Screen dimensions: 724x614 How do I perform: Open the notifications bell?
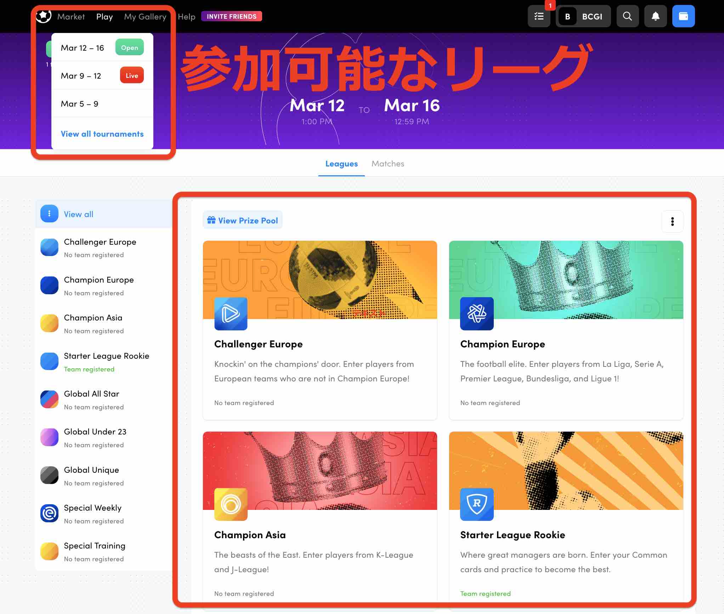click(655, 16)
